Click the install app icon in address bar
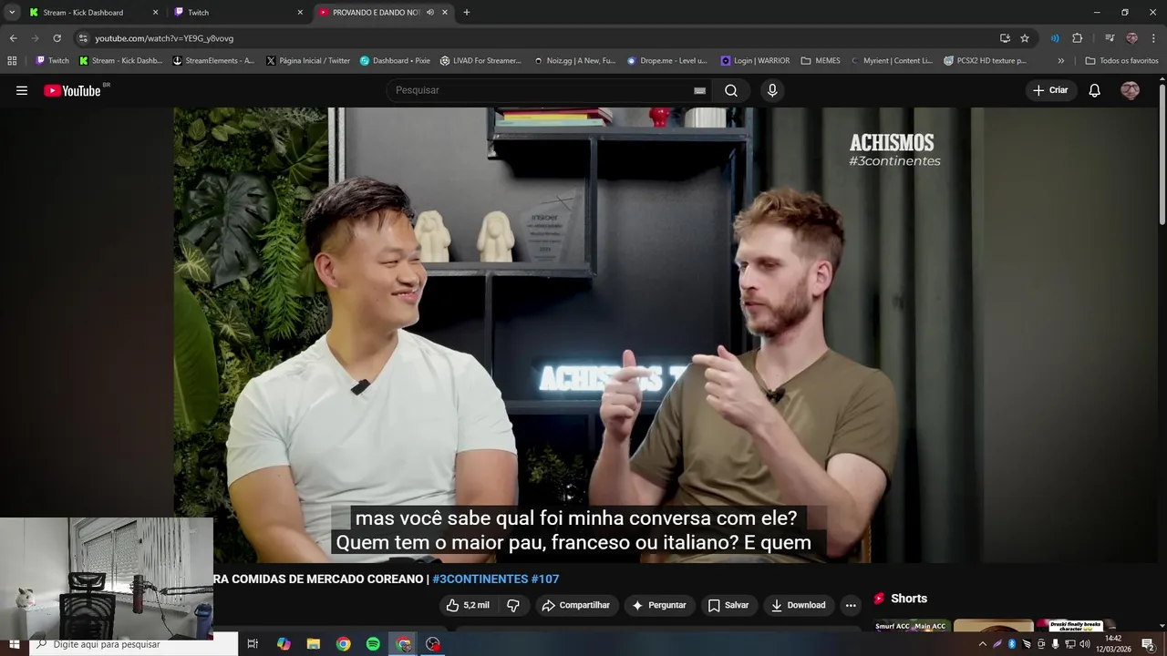 [1005, 38]
